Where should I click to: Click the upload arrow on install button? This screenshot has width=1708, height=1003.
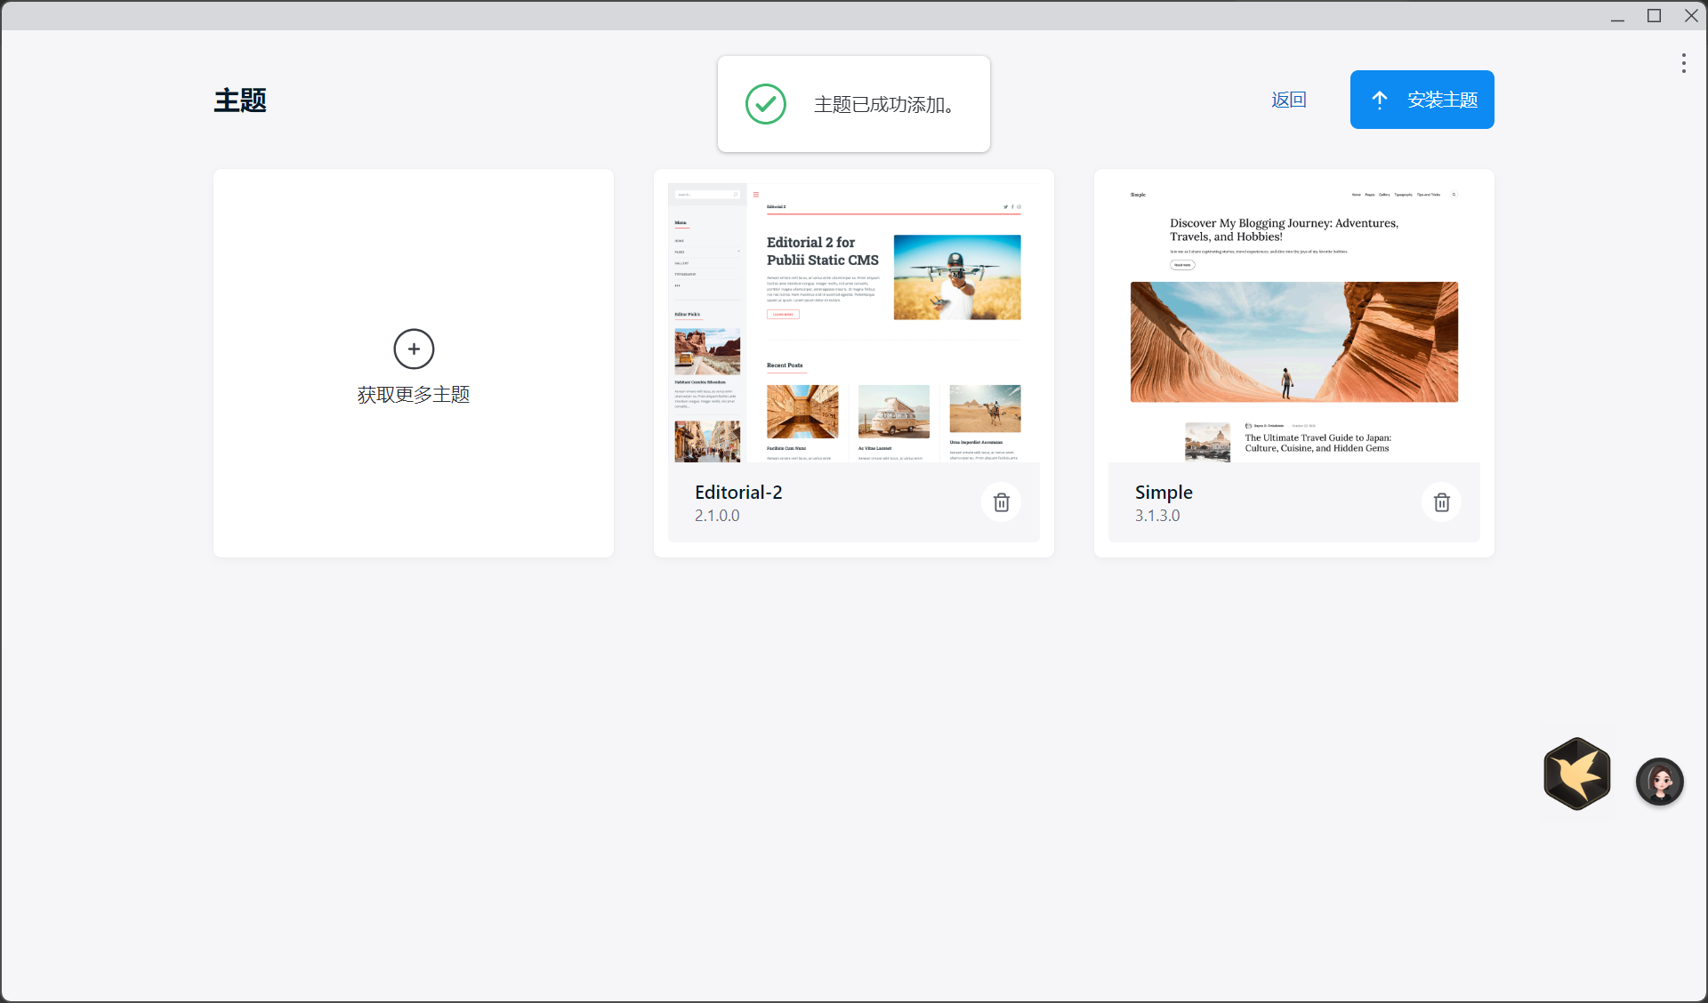click(x=1379, y=100)
